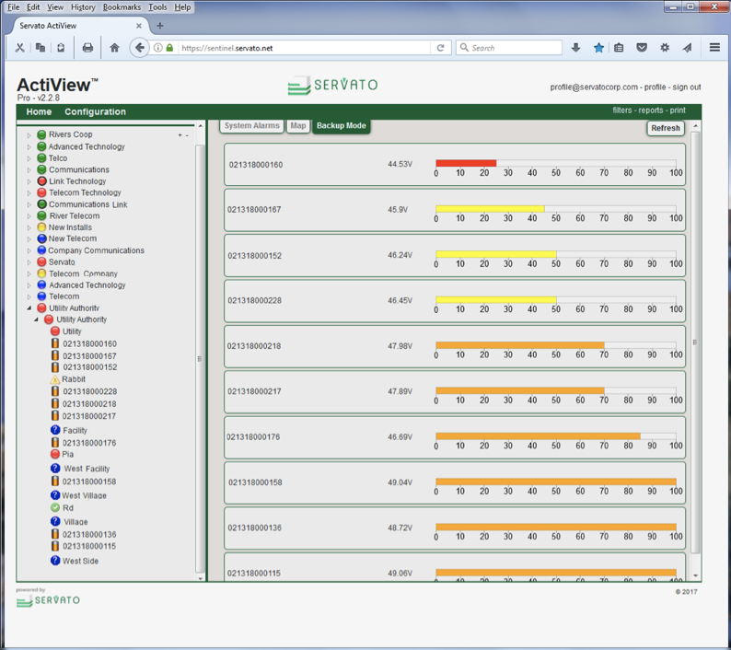The image size is (731, 650).
Task: Click the sign out link
Action: [x=687, y=87]
